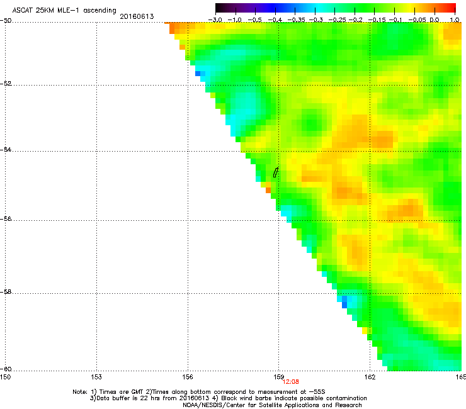This screenshot has width=466, height=409.
Task: Click the latitude axis label -54
Action: (x=6, y=149)
